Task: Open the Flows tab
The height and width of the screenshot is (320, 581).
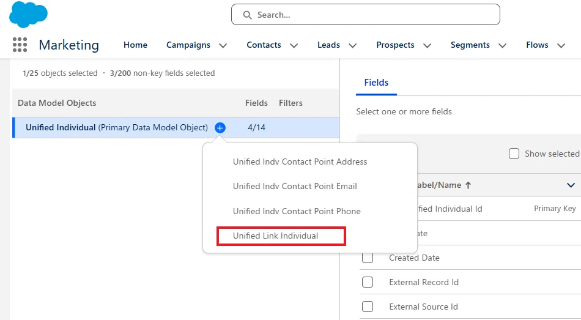Action: coord(538,45)
